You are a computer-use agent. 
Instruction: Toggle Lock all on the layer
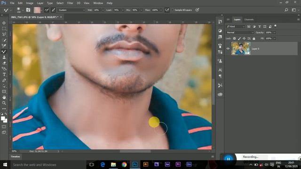[x=254, y=38]
